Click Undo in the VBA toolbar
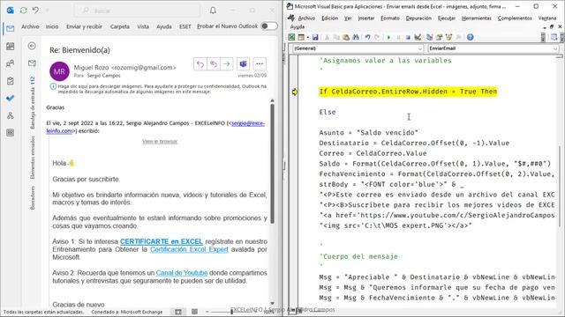The height and width of the screenshot is (317, 565). tap(367, 37)
